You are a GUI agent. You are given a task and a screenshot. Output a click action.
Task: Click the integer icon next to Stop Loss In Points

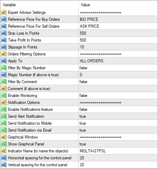coord(4,33)
